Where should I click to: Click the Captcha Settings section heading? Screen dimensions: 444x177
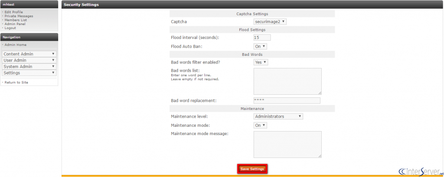[252, 14]
